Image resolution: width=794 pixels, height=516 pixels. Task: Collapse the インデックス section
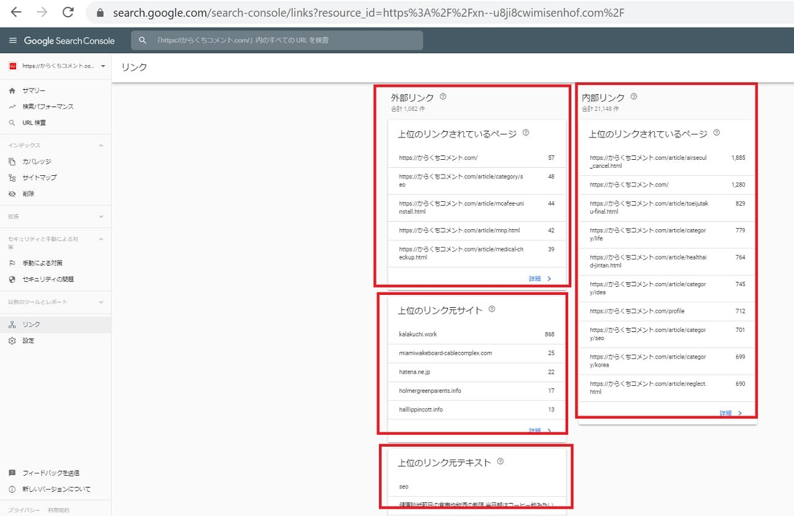pos(101,146)
